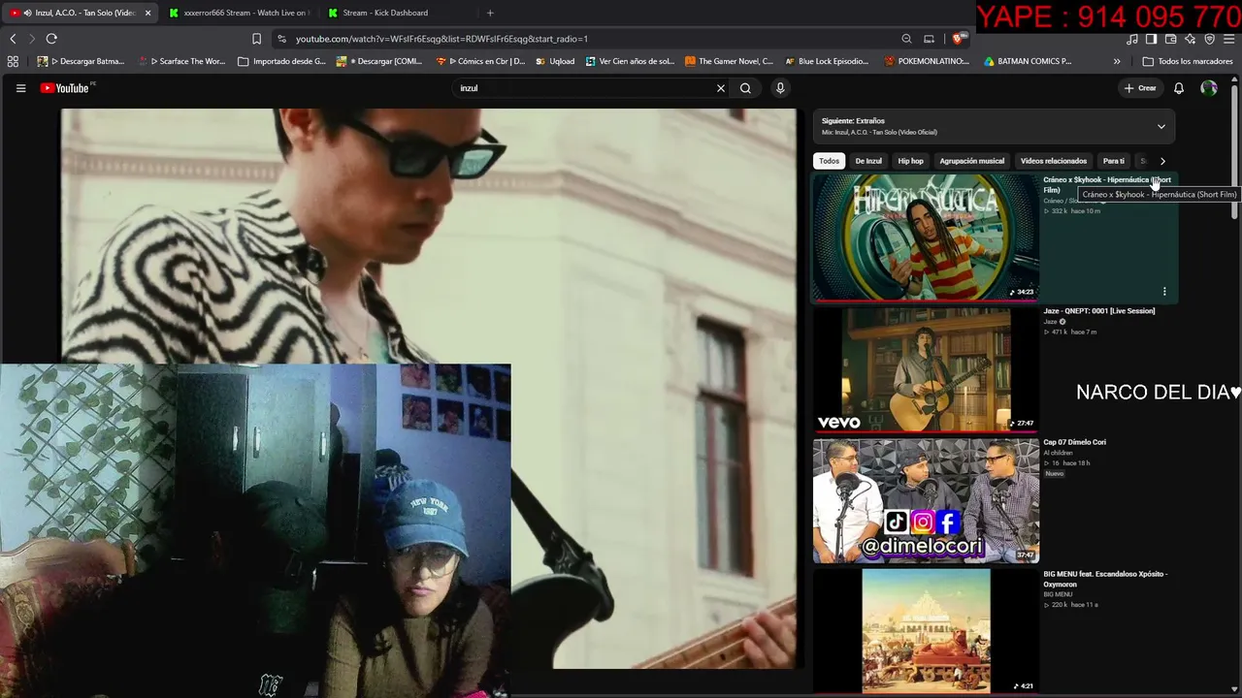This screenshot has height=698, width=1242.
Task: Expand the Siguiente: Extraños playlist panel
Action: click(1160, 126)
